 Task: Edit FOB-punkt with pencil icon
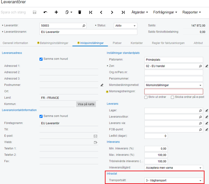[x=207, y=130]
